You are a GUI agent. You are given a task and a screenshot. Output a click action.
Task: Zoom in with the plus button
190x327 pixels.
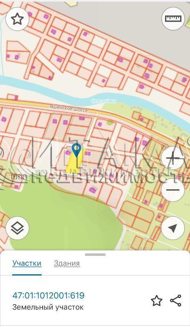173,158
